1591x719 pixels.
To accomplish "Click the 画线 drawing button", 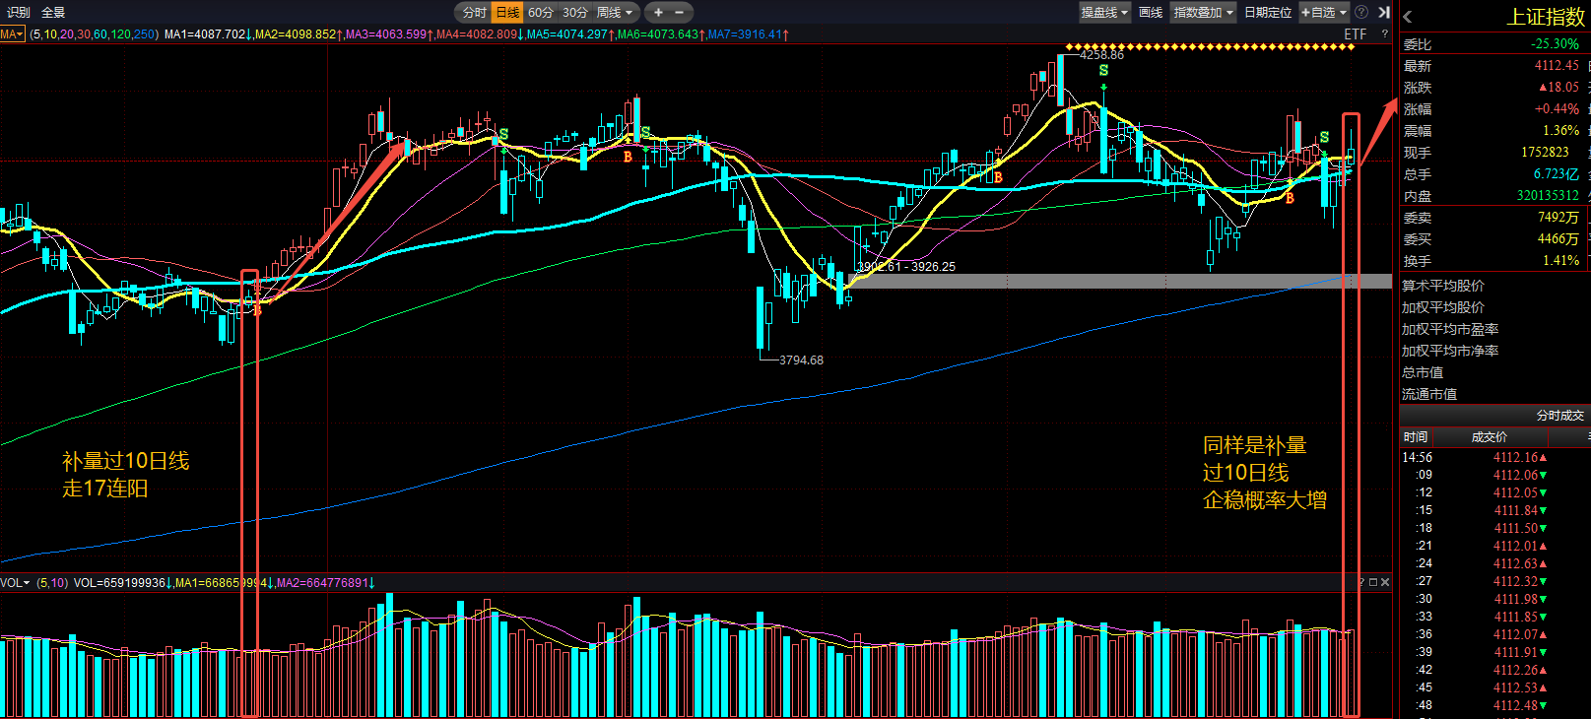I will (x=1151, y=13).
